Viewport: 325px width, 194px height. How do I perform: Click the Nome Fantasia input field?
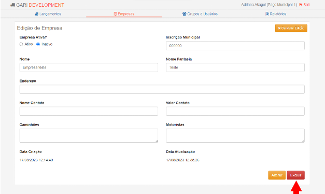235,67
